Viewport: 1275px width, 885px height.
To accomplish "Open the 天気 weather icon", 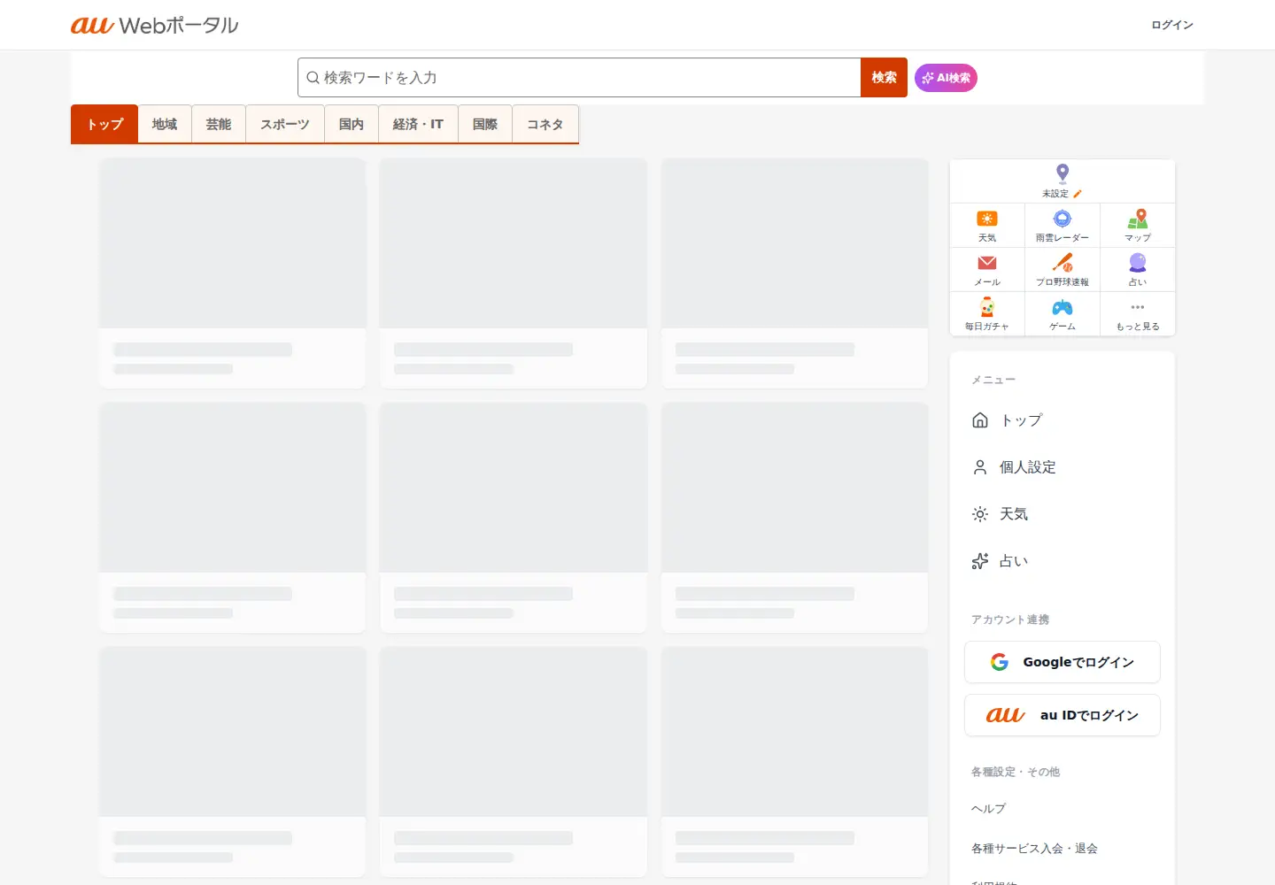I will point(987,219).
